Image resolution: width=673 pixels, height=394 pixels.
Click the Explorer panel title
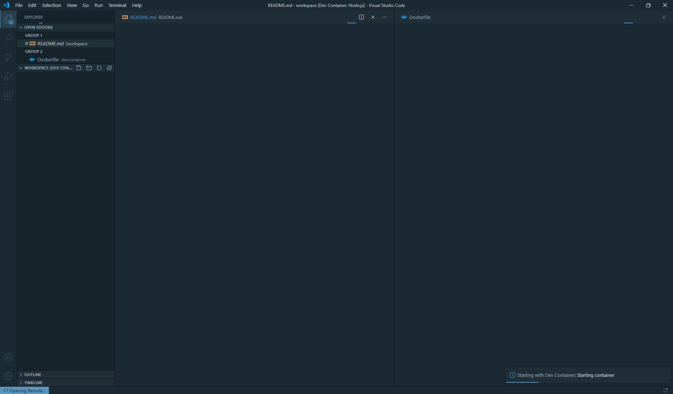(x=34, y=17)
